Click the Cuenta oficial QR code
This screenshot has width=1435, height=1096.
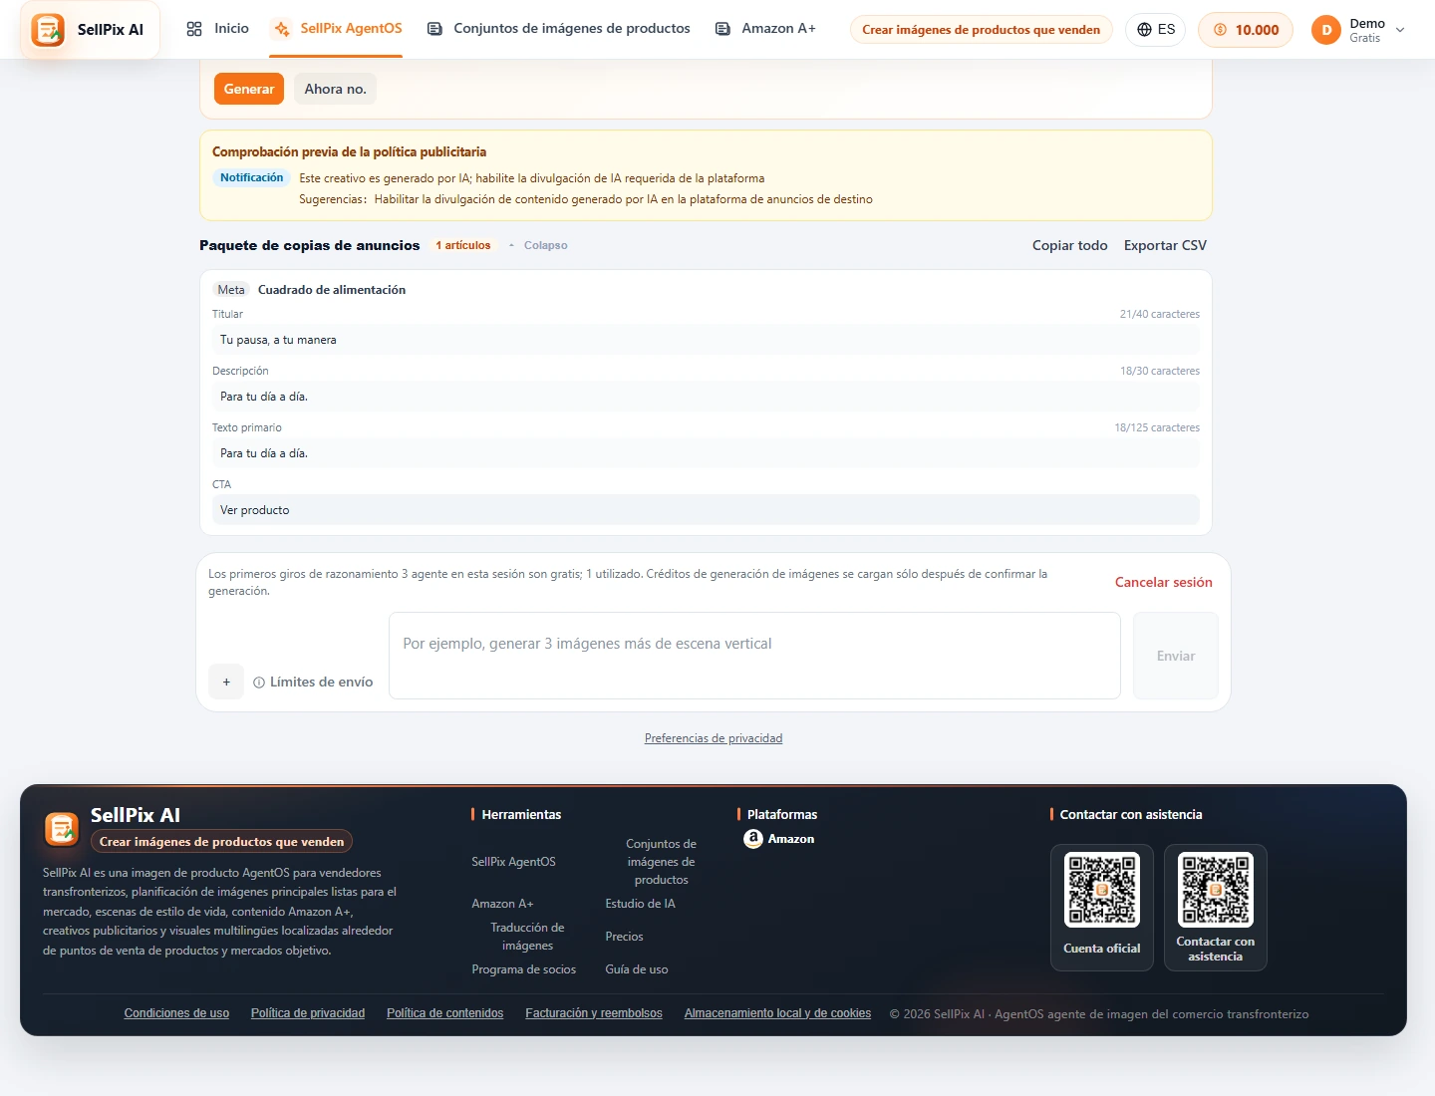(1102, 890)
